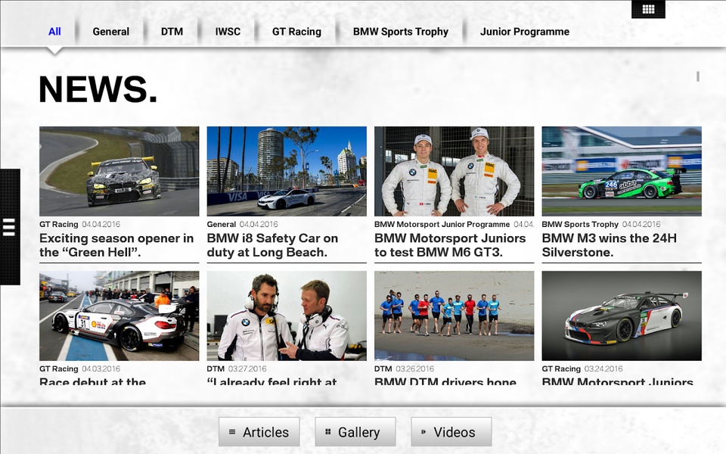
Task: Open the grid menu icon at top
Action: (x=648, y=9)
